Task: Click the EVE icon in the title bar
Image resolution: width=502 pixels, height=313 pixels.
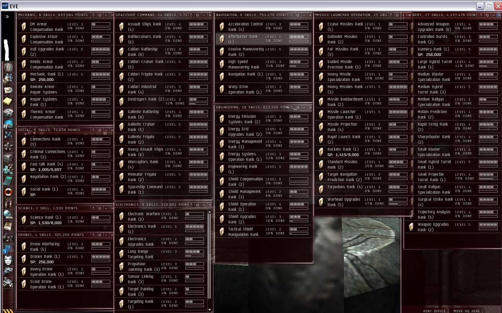Action: point(5,6)
